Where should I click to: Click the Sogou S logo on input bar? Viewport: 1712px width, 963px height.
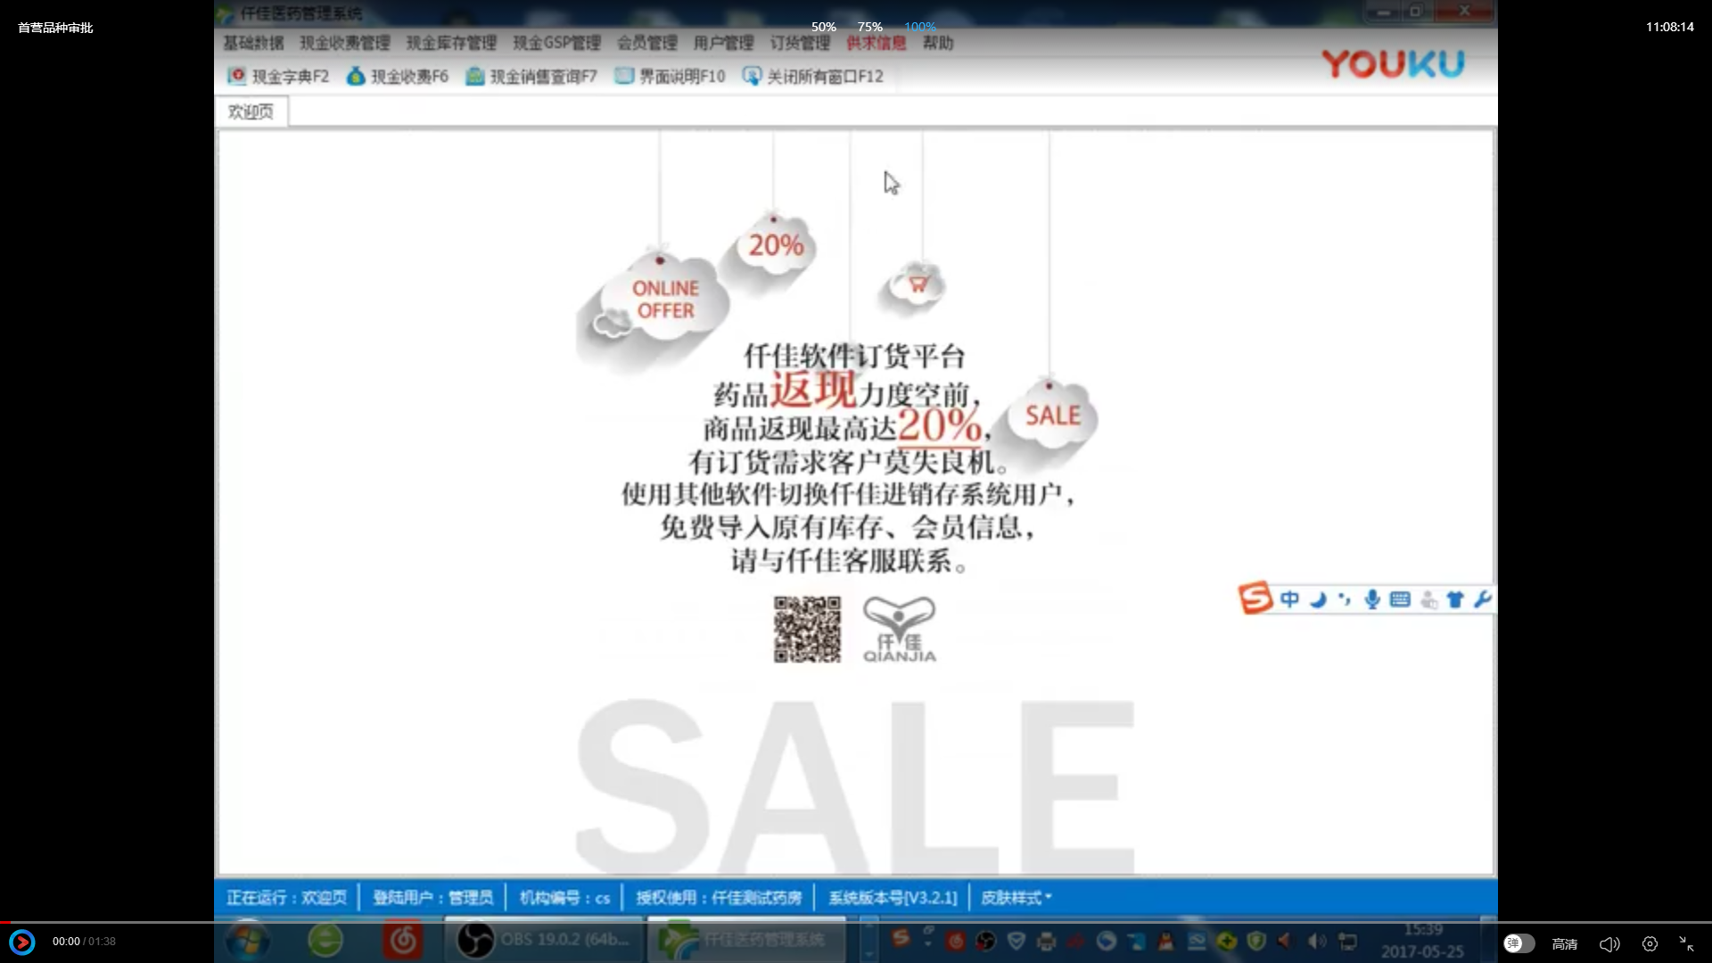click(x=1255, y=598)
